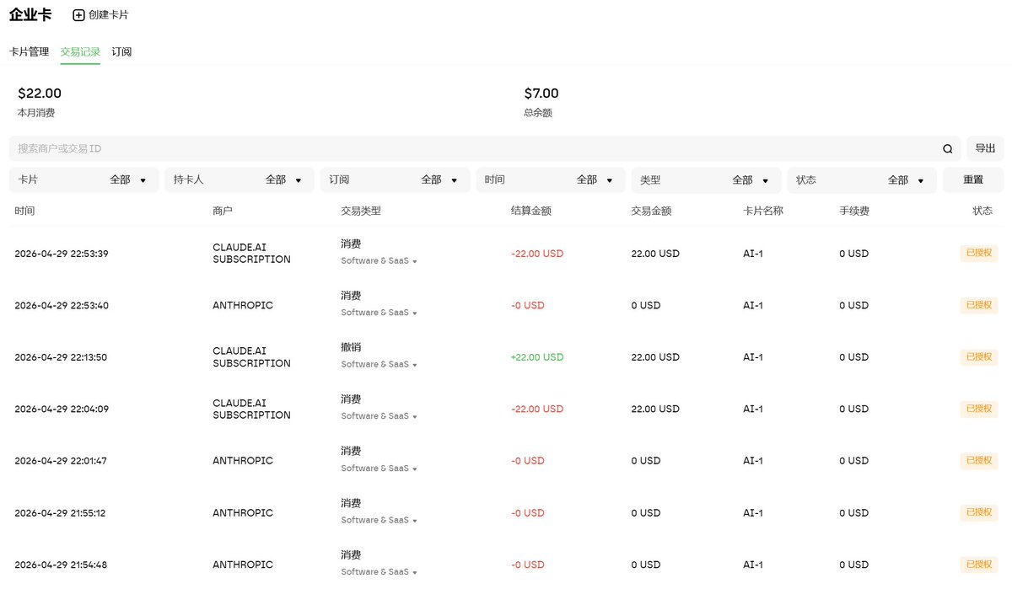Viewport: 1012px width, 589px height.
Task: Select the 交易记录 tab
Action: (x=80, y=51)
